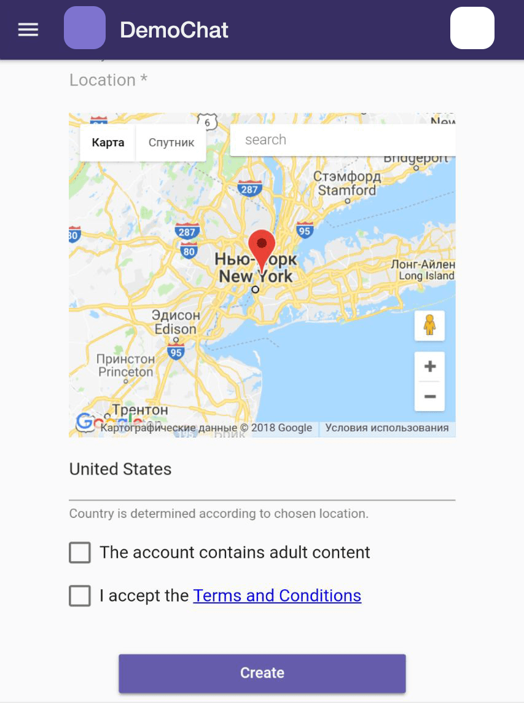Screen dimensions: 524x703
Task: Accept the Terms and Conditions checkbox
Action: (x=80, y=596)
